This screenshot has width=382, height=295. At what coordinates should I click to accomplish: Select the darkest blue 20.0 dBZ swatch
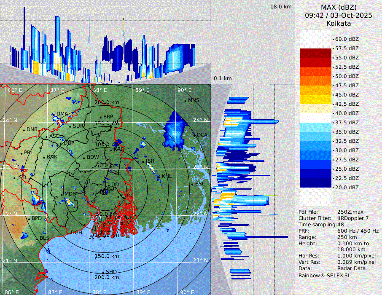[x=316, y=183]
